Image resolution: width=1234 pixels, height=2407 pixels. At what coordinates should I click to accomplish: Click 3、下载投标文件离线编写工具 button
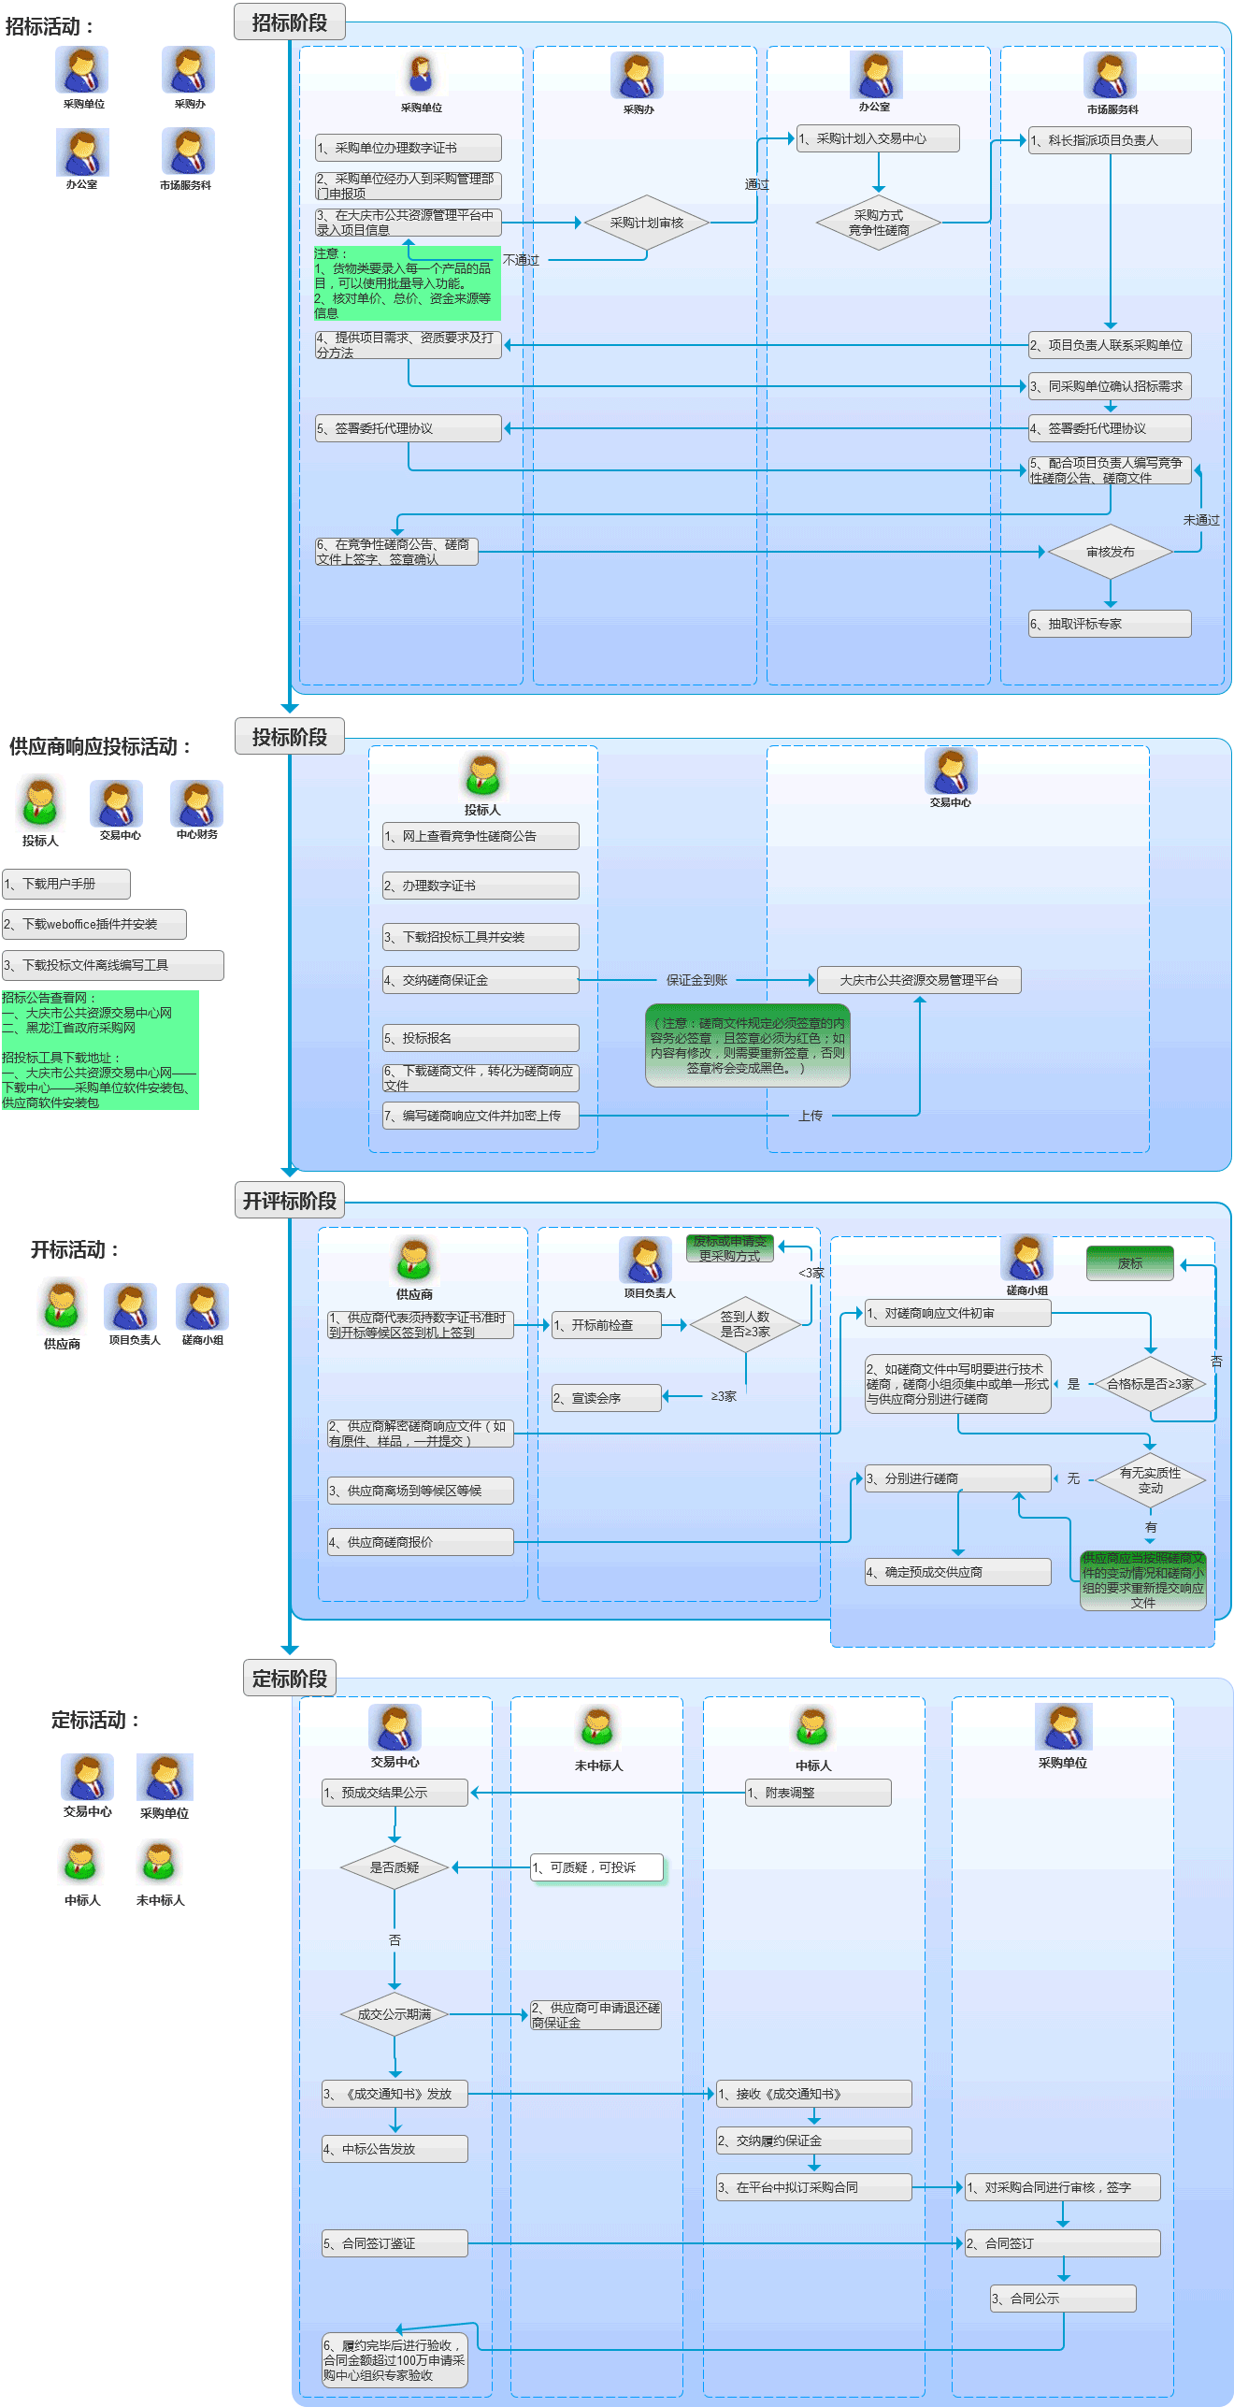(113, 965)
